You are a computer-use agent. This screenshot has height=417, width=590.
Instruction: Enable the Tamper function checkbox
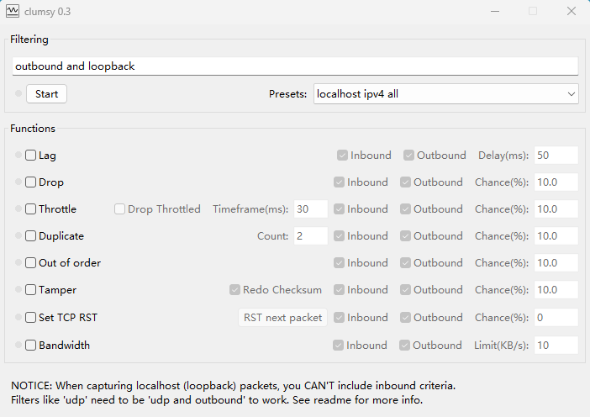point(30,290)
